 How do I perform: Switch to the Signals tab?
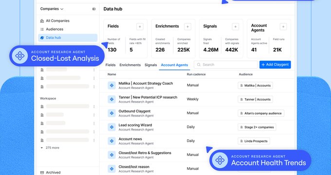coord(151,65)
